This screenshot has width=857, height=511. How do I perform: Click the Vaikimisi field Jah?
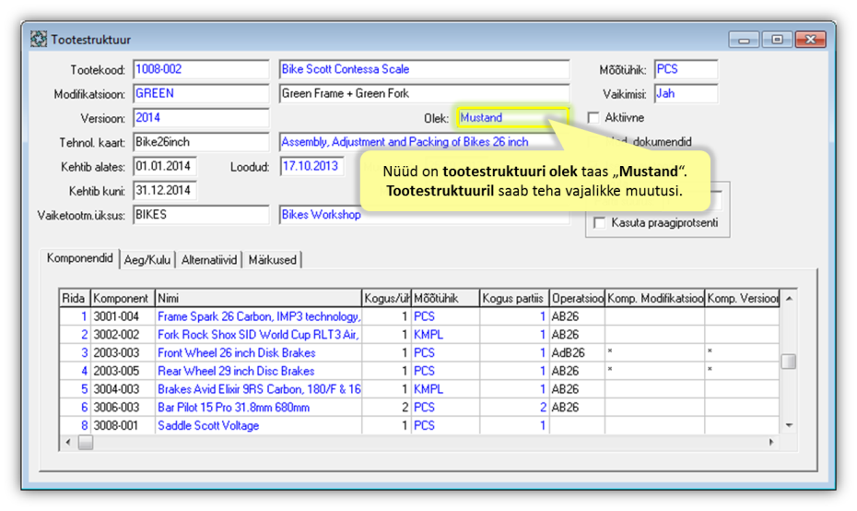click(686, 93)
